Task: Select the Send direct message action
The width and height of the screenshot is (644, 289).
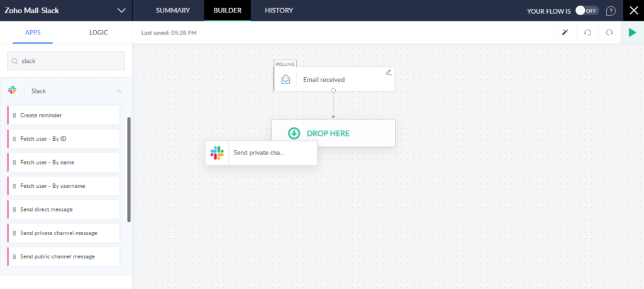Action: tap(64, 209)
